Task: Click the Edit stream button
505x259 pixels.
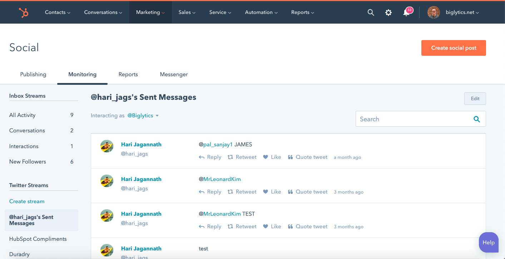Action: coord(475,99)
